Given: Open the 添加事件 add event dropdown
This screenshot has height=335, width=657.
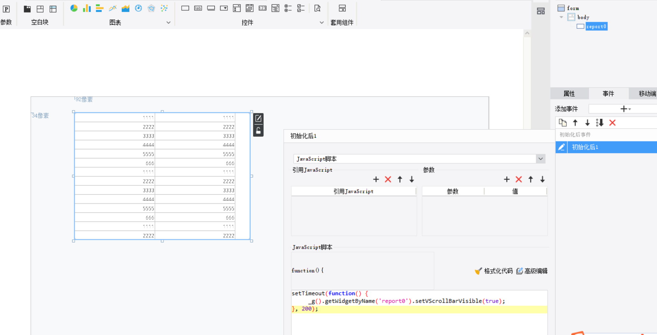Looking at the screenshot, I should point(626,109).
